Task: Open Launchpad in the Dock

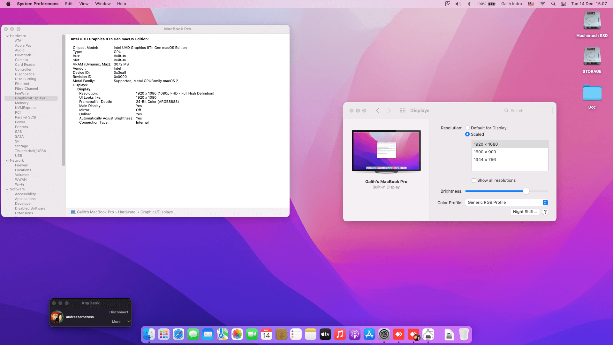Action: [x=164, y=334]
